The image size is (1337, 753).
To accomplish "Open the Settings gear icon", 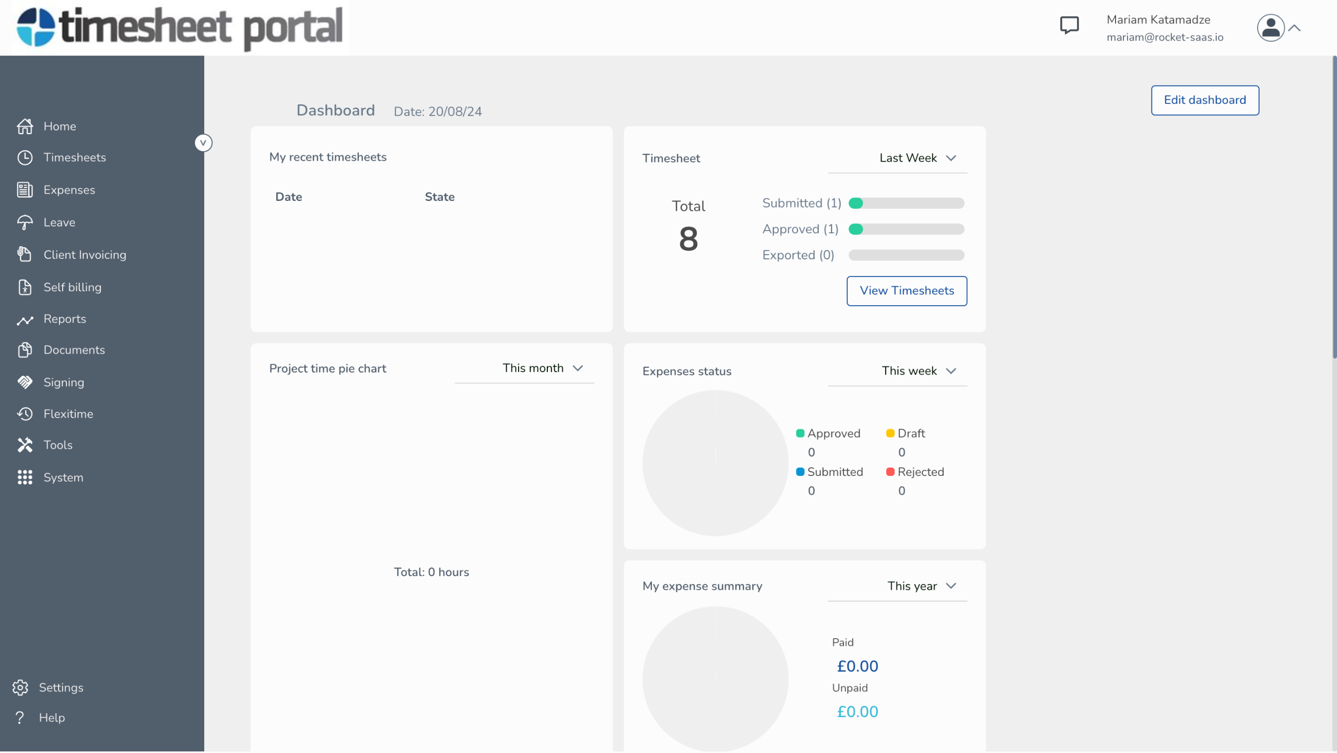I will pyautogui.click(x=20, y=688).
